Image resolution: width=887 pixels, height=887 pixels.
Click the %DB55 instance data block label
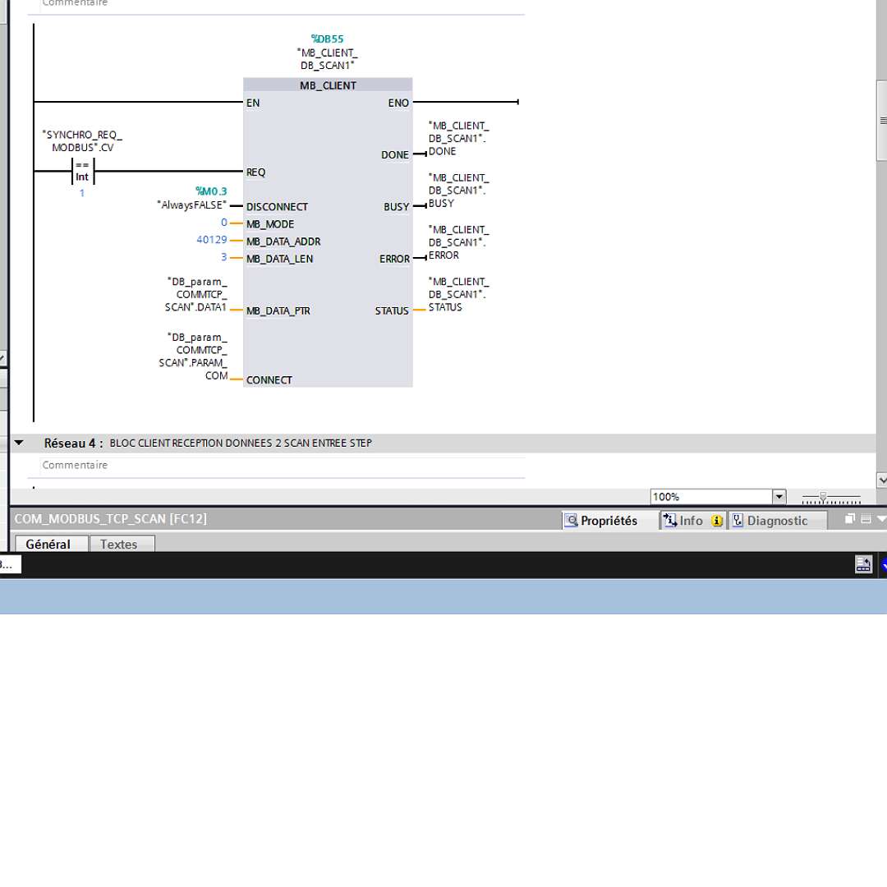coord(327,39)
